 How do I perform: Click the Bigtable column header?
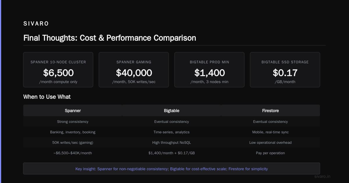point(172,111)
